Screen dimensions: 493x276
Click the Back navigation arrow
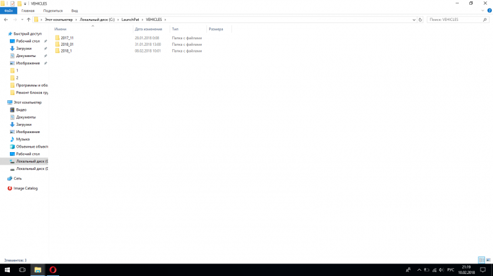coord(5,20)
